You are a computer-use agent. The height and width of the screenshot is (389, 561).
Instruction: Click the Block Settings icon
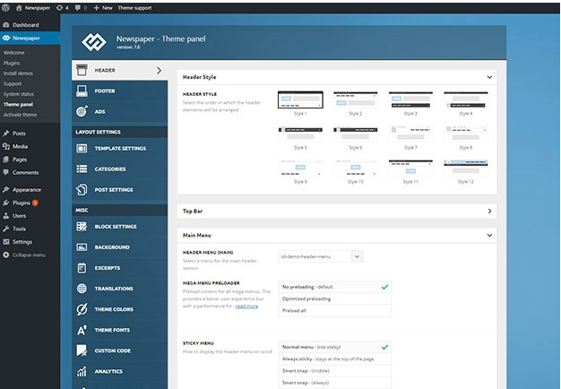[82, 227]
